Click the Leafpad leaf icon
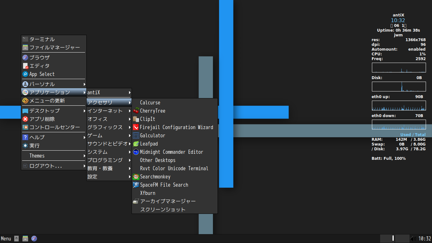432x243 pixels. (x=136, y=144)
